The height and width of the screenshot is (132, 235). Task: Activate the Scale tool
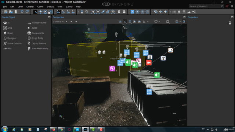(50, 12)
